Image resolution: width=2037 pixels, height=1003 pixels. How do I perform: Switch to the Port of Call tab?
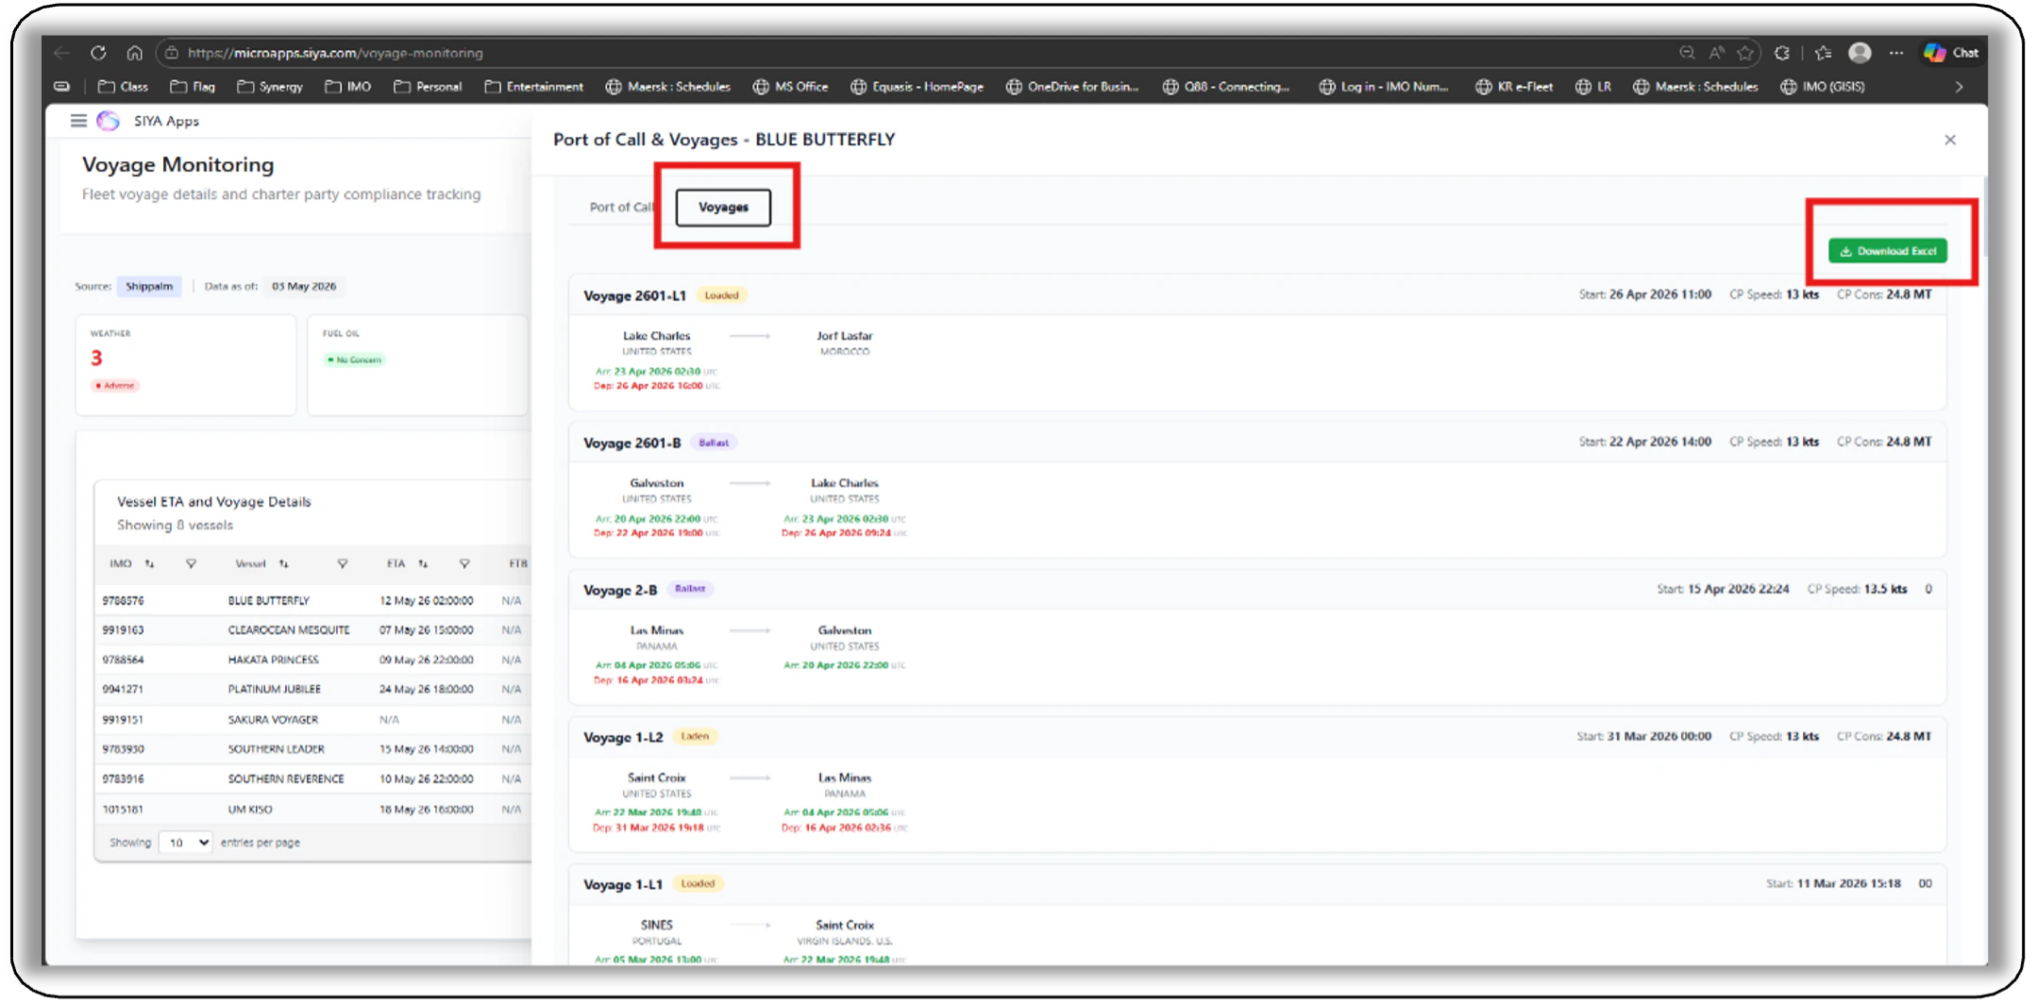pyautogui.click(x=621, y=208)
